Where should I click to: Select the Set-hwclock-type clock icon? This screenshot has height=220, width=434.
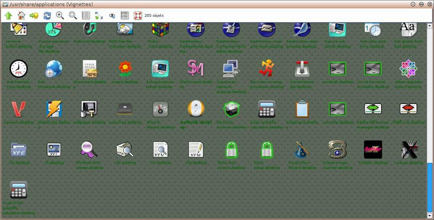(19, 68)
